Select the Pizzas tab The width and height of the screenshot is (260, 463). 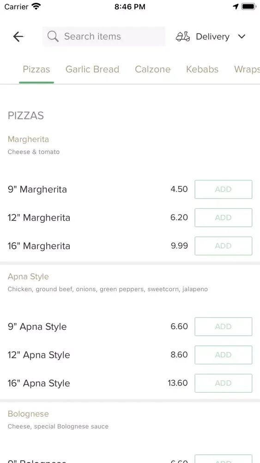(36, 69)
